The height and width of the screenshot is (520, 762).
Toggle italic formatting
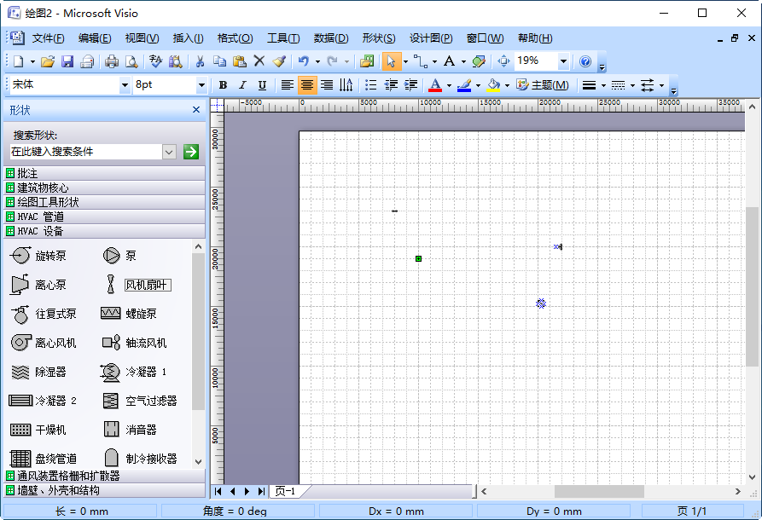click(242, 85)
